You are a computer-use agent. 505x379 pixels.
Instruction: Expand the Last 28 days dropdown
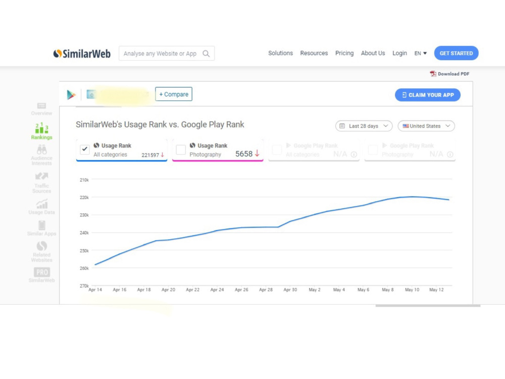point(364,126)
